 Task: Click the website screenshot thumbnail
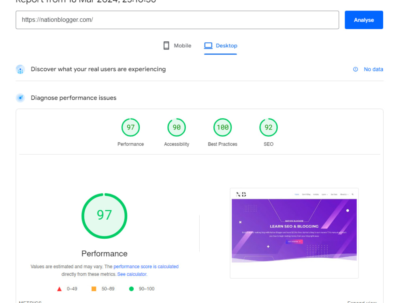tap(294, 233)
